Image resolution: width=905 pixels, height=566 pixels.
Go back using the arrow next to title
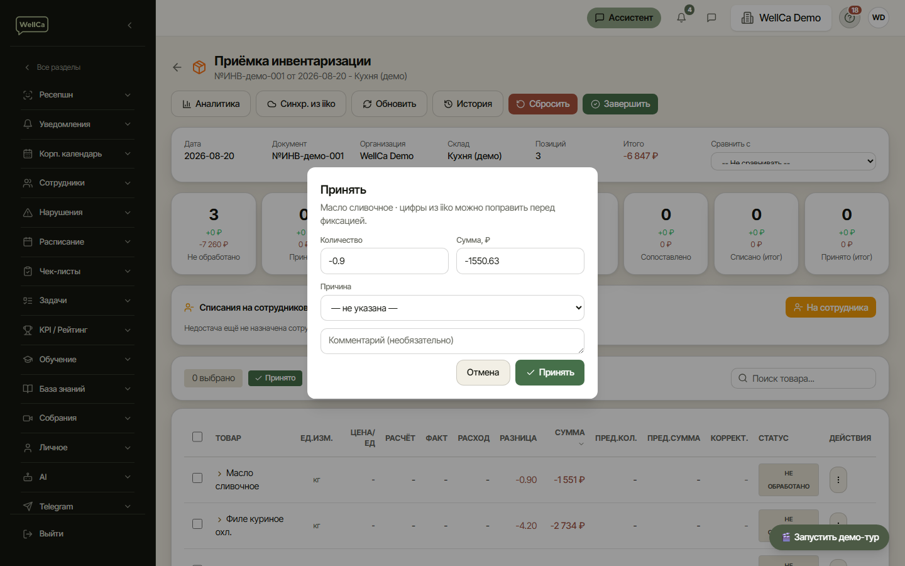click(177, 67)
